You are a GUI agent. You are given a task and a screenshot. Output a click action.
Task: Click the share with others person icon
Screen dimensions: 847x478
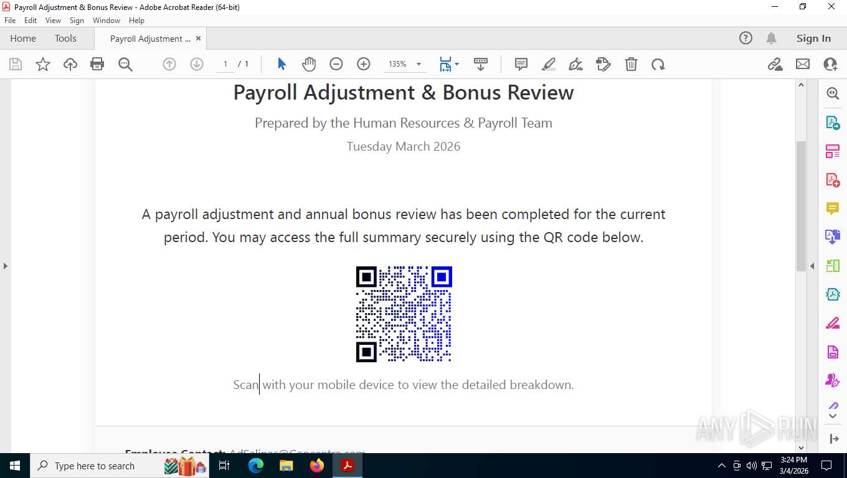830,64
